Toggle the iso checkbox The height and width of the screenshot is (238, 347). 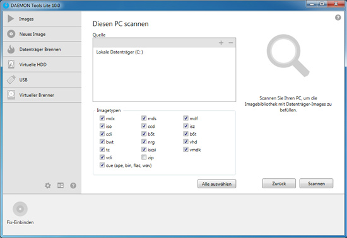click(x=102, y=126)
